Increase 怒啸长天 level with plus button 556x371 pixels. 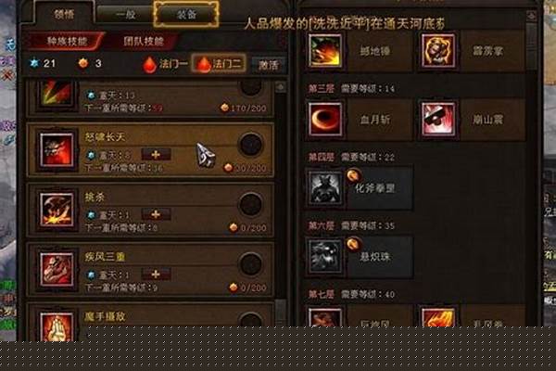click(x=156, y=155)
